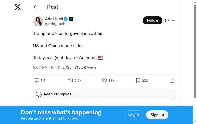Click Read 717 replies button

point(104,94)
